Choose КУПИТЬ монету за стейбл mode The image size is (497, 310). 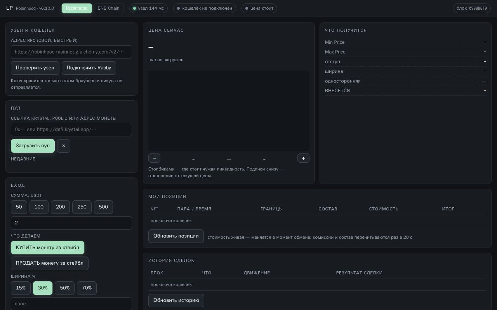[x=47, y=248]
